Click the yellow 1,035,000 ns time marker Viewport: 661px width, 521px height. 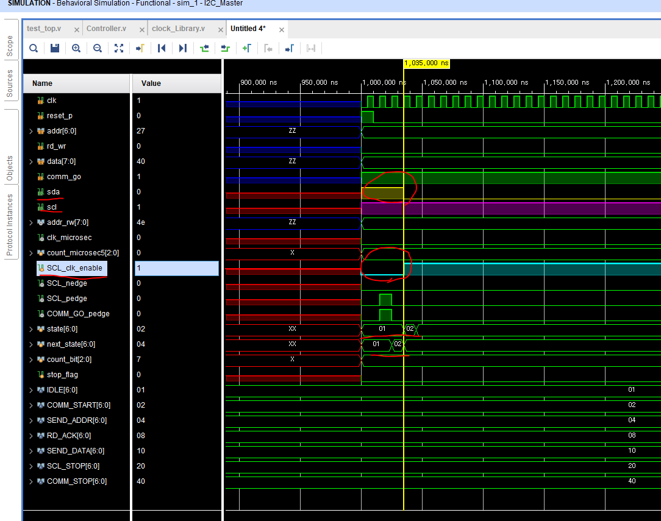[x=426, y=63]
